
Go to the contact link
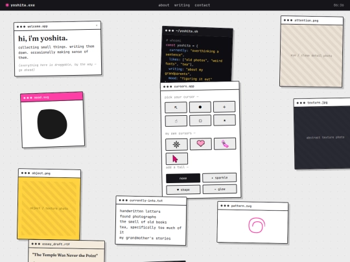pos(202,5)
